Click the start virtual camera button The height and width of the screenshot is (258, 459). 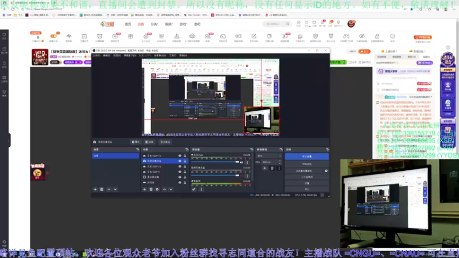(304, 171)
